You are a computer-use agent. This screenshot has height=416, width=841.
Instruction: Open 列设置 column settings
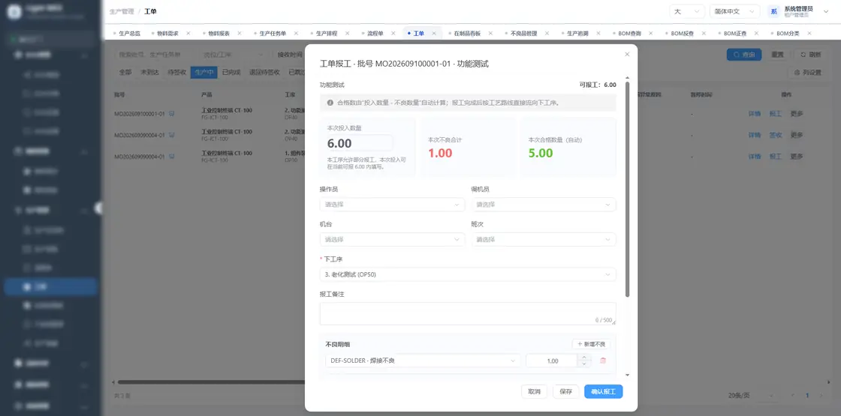(808, 72)
